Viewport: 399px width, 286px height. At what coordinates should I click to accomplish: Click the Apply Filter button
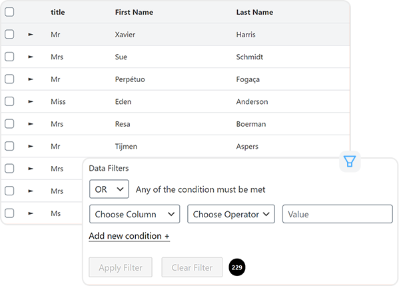coord(121,267)
